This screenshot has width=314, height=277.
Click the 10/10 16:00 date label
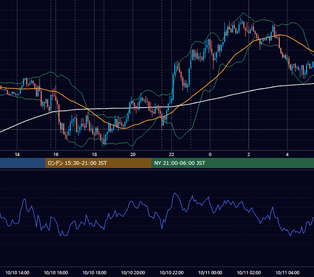pos(56,272)
